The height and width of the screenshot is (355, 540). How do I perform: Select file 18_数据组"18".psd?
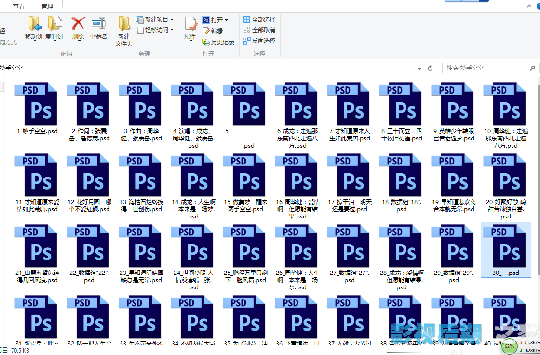pyautogui.click(x=401, y=183)
